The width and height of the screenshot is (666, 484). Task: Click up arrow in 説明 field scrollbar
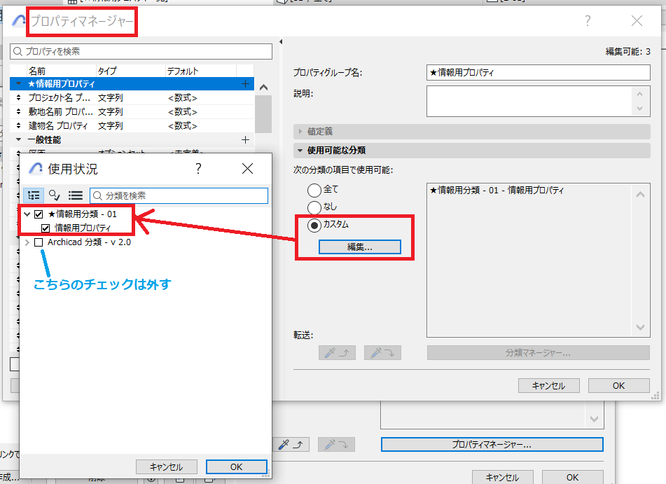pos(639,94)
